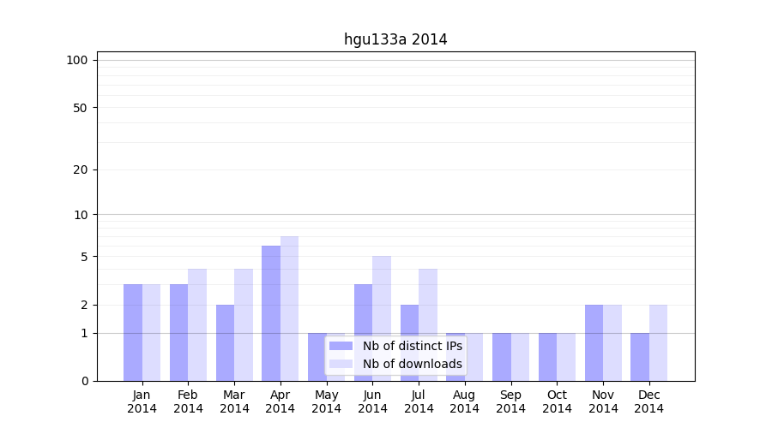
Task: Select the 'Nb of downloads' legend label
Action: pyautogui.click(x=412, y=364)
